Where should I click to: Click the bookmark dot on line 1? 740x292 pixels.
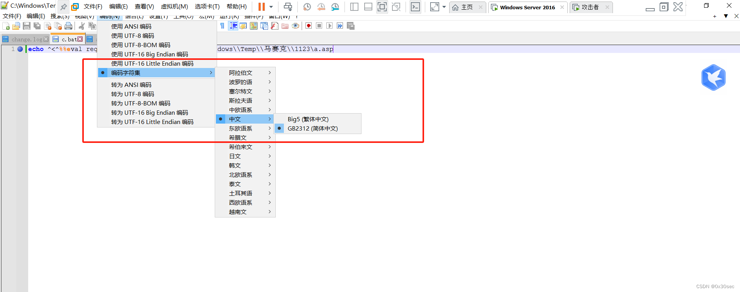point(20,49)
